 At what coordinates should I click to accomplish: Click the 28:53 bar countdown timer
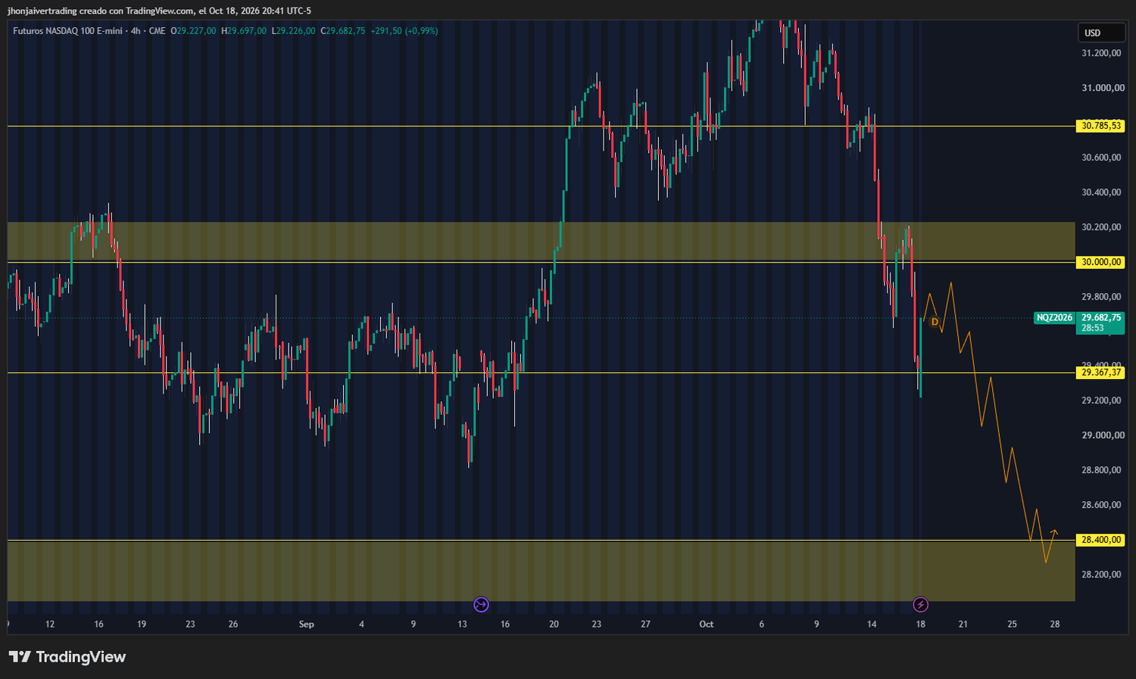[1093, 329]
